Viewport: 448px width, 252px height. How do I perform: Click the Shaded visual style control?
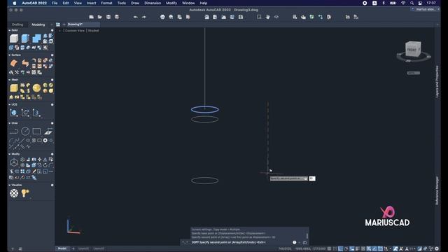point(93,31)
